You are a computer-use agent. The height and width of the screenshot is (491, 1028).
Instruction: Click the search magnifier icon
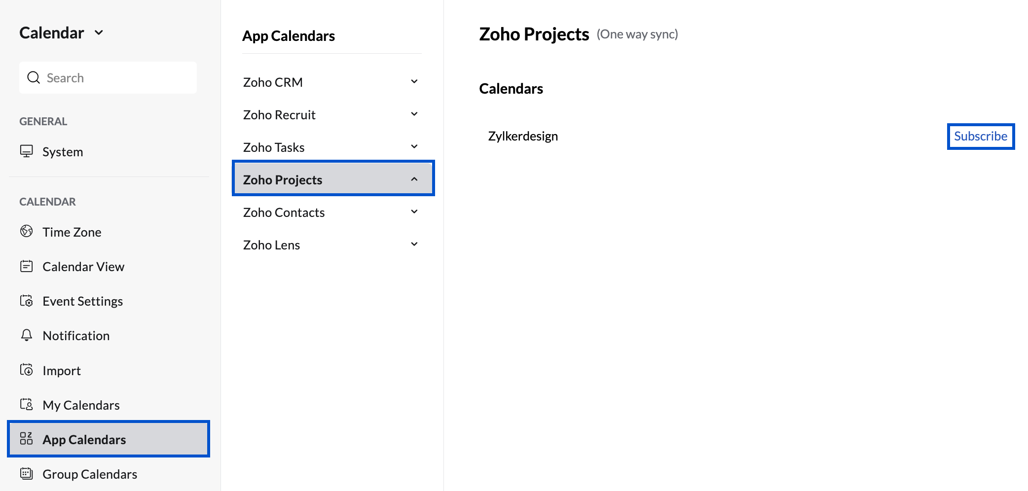(x=34, y=77)
